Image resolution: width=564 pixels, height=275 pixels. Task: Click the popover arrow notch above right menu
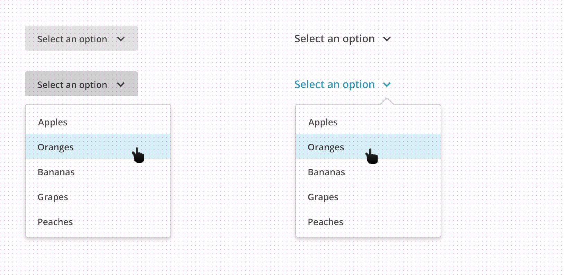click(x=387, y=101)
